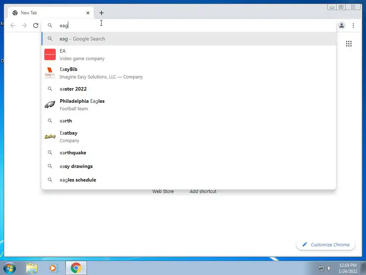Screen dimensions: 366x275
Task: Click the back navigation arrow
Action: pos(13,25)
